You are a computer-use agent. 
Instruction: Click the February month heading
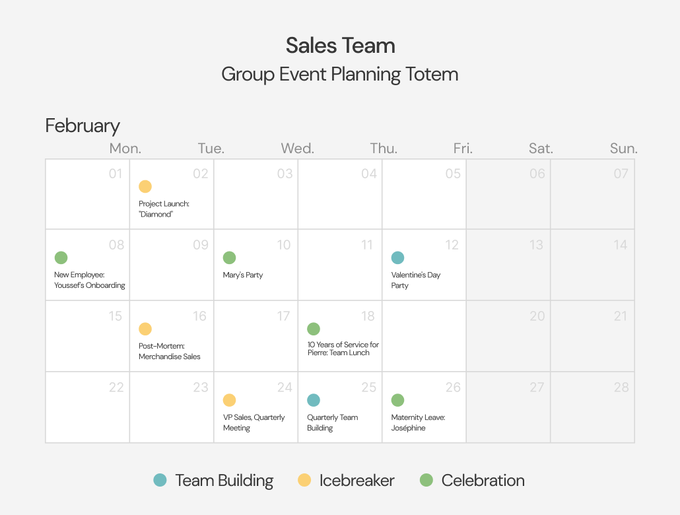coord(83,125)
